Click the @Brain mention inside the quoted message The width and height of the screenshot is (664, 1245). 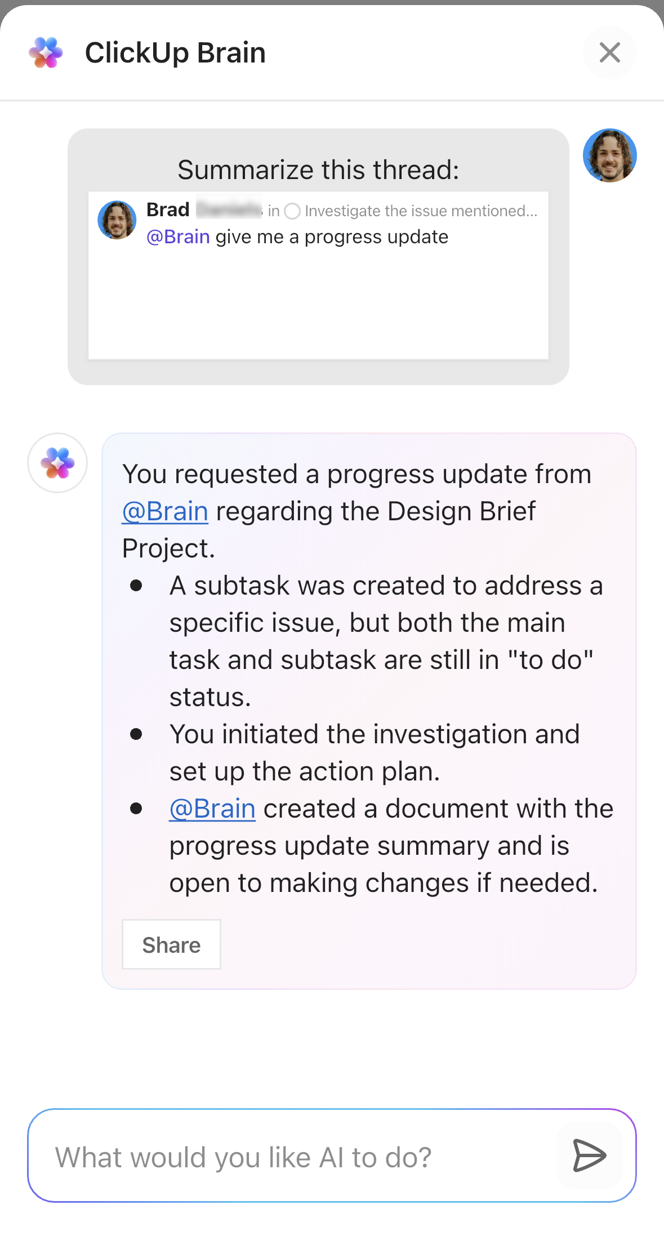click(x=177, y=236)
